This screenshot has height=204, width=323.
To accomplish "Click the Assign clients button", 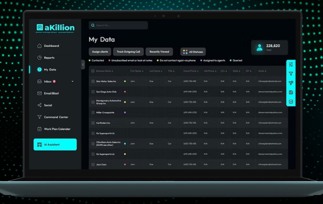I will click(100, 52).
